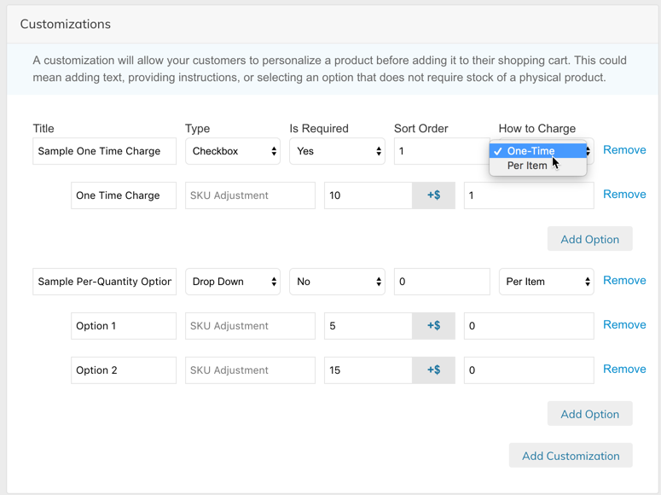Screen dimensions: 661x495
Task: Remove the Sample One Time Charge customization
Action: pyautogui.click(x=624, y=150)
